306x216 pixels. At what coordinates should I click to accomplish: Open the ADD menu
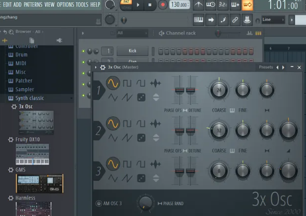(17, 4)
